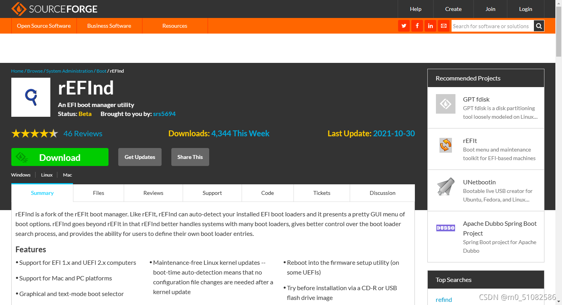Click the search magnifier button
The image size is (562, 305).
(x=539, y=26)
